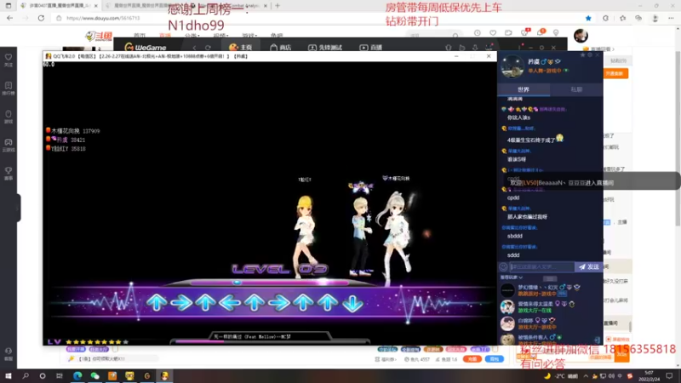Click the blue 背包 button below stream
681x383 pixels.
point(495,359)
